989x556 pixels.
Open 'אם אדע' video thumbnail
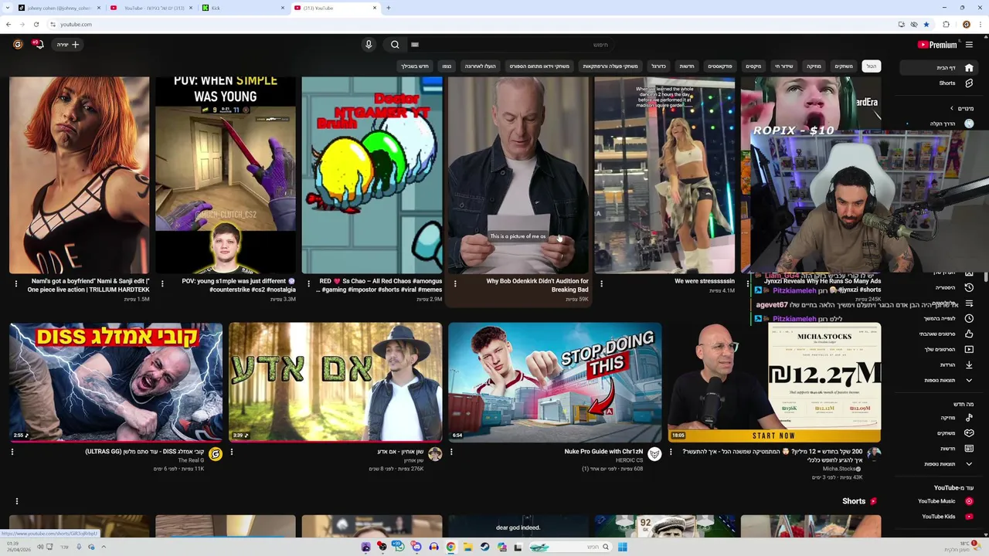point(335,382)
